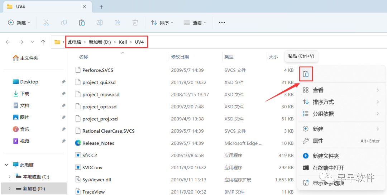Select file project_opt.xsd
387x195 pixels.
pyautogui.click(x=100, y=106)
